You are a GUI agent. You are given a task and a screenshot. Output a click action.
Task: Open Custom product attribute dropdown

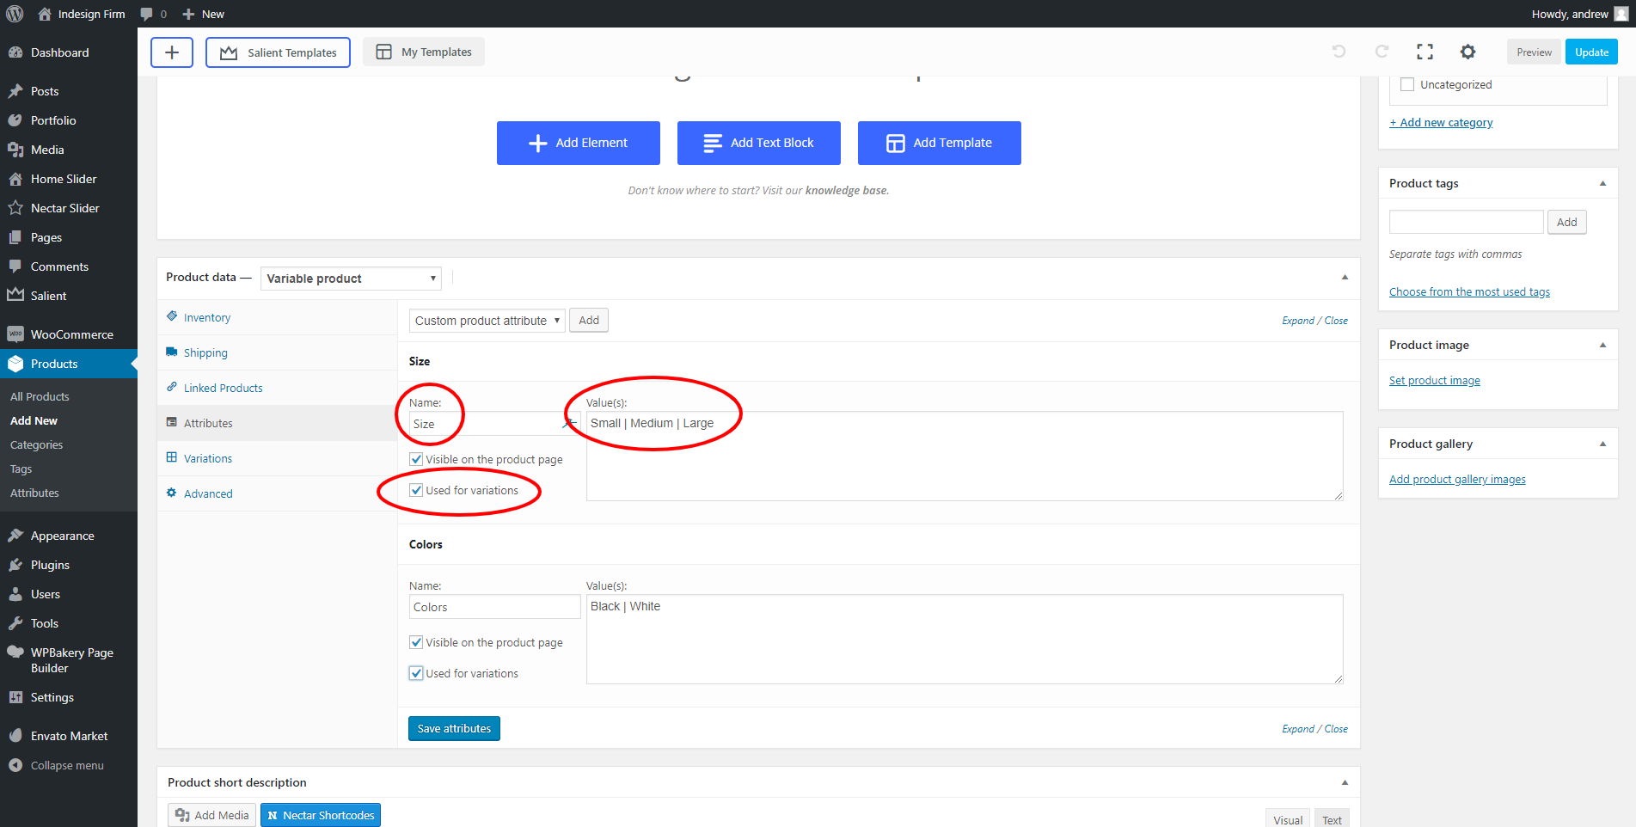pos(487,321)
